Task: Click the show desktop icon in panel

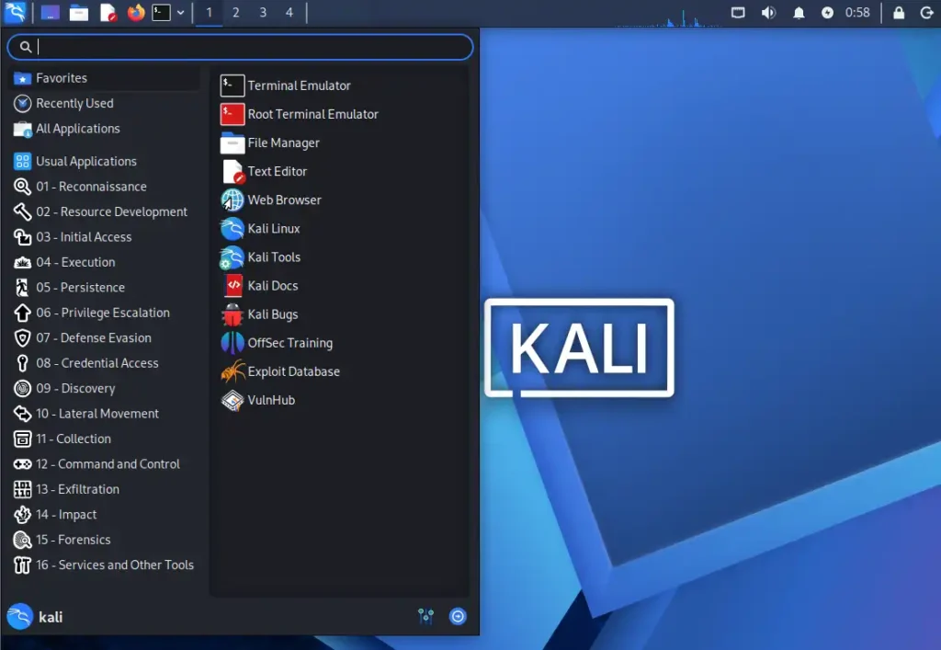Action: (x=50, y=12)
